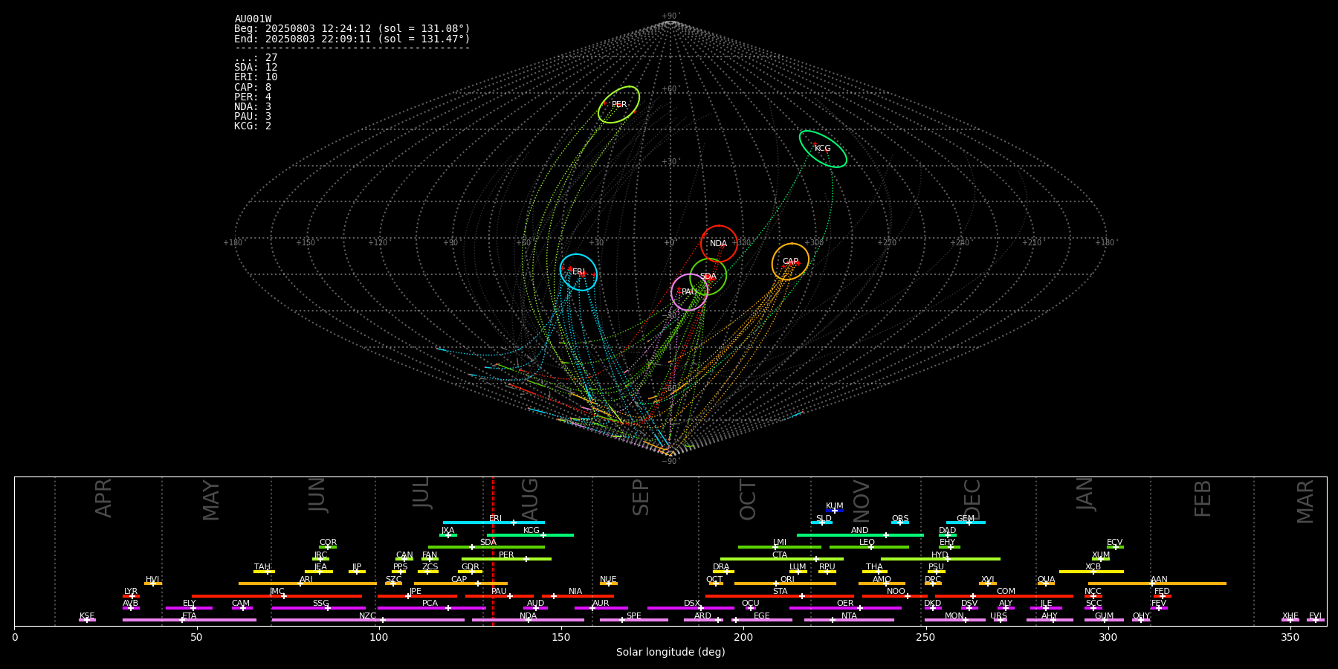Screen dimensions: 1338x669
Task: Click the Beg: 20250803 12:24:12 timestamp line
Action: coord(352,29)
